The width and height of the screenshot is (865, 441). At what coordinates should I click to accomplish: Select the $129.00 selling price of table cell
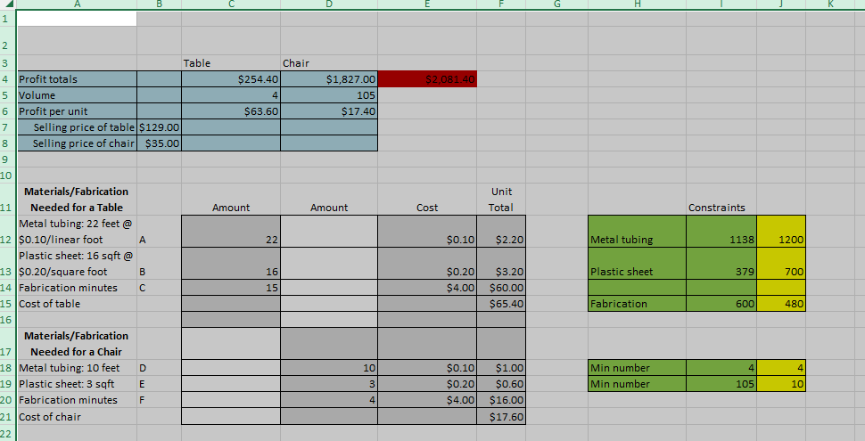point(159,127)
